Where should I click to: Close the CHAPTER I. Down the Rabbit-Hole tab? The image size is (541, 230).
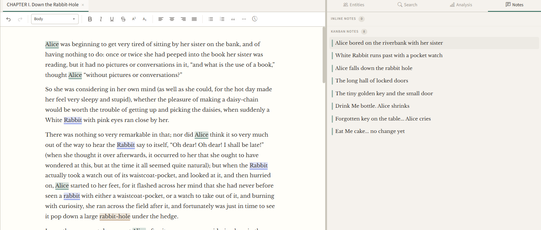[x=83, y=5]
